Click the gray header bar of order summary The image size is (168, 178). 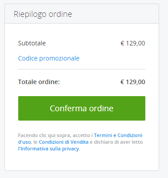point(82,14)
